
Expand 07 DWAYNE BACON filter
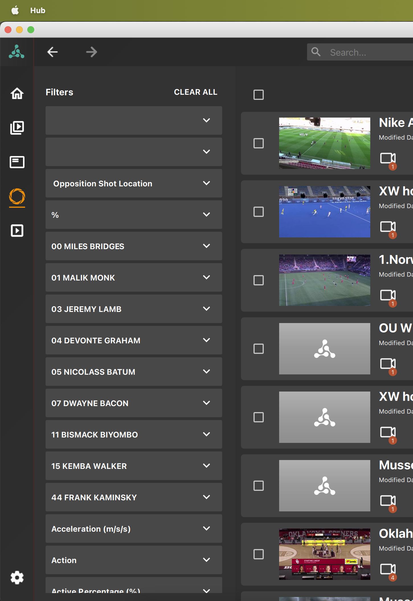point(134,403)
